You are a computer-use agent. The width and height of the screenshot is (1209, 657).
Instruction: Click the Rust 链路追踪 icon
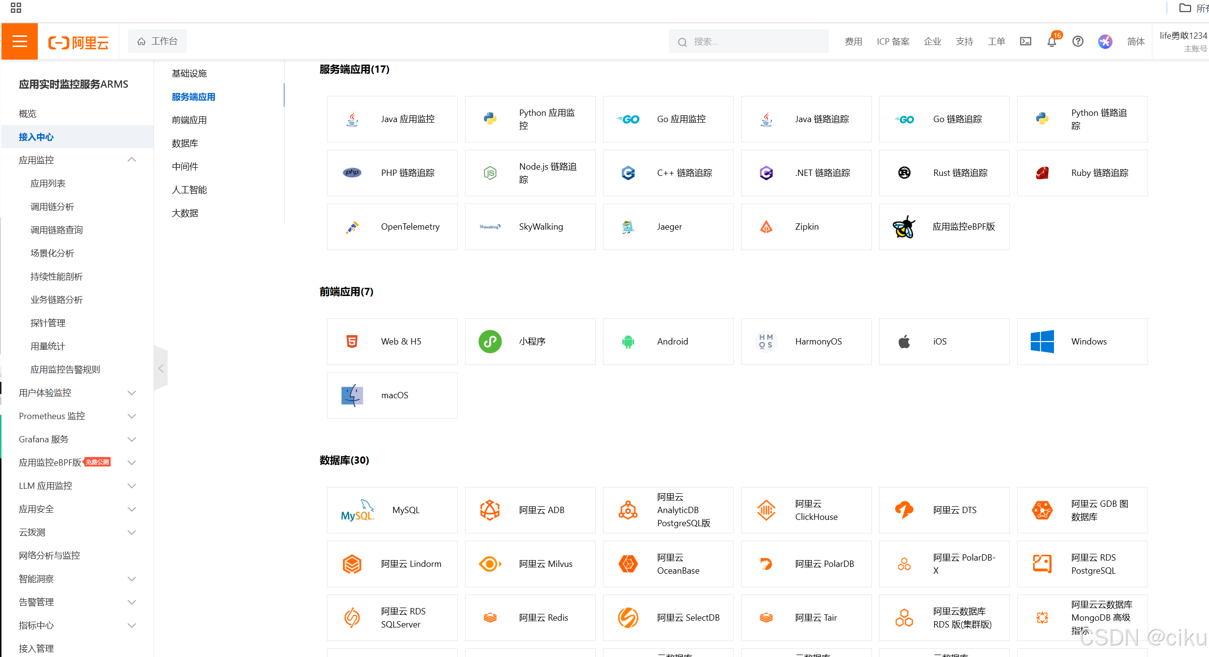coord(904,173)
